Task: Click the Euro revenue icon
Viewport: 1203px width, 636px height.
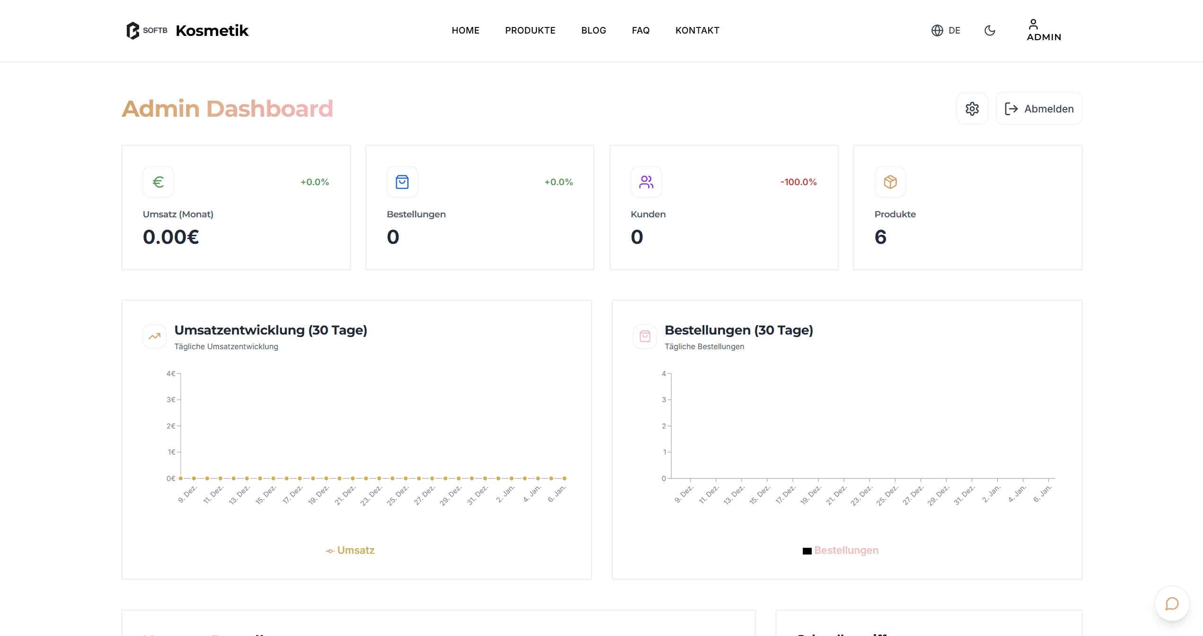Action: [x=158, y=182]
